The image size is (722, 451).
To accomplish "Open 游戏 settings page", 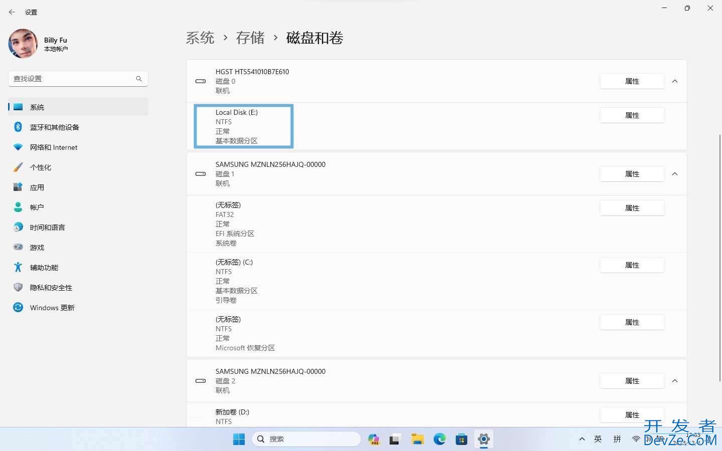I will coord(78,247).
